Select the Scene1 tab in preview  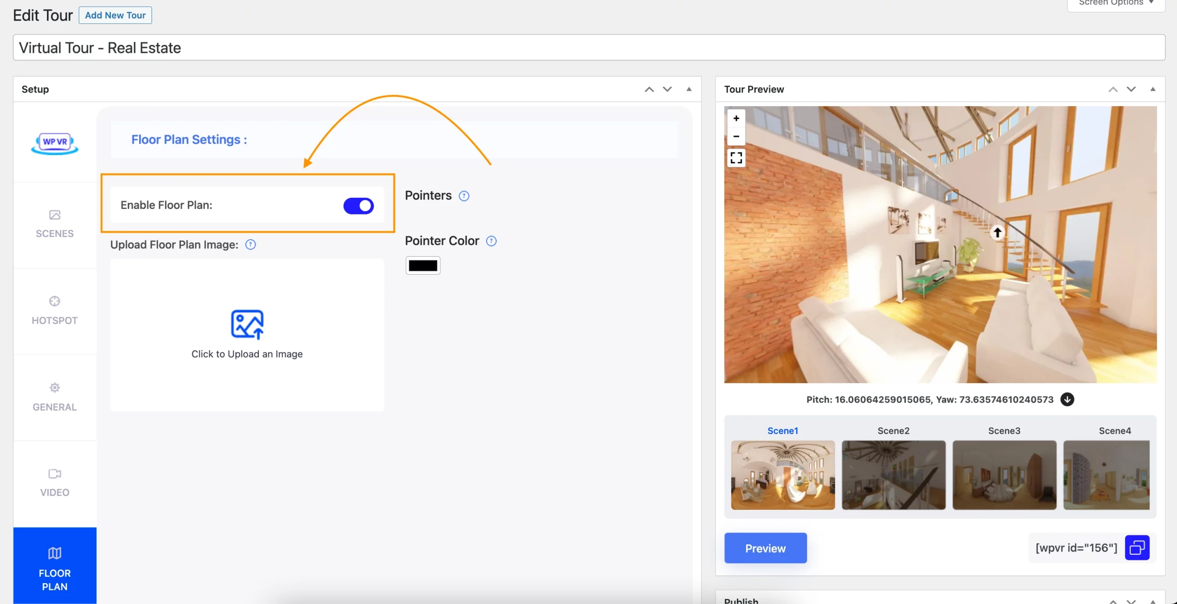(782, 431)
